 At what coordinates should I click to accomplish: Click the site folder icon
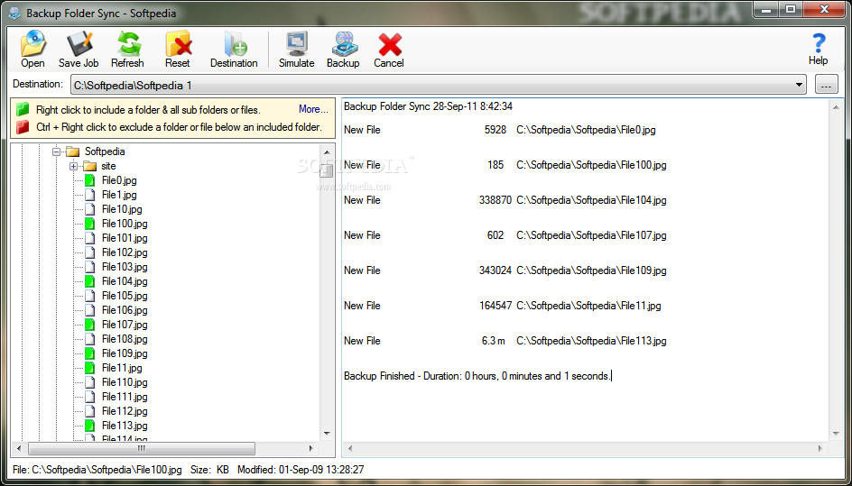(89, 166)
